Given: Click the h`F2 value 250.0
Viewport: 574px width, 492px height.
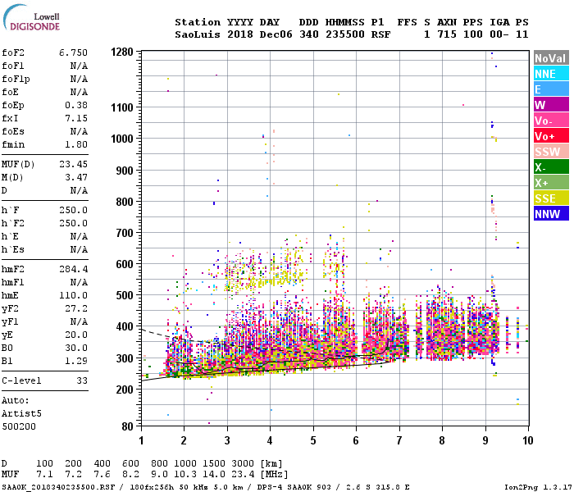Looking at the screenshot, I should point(73,223).
